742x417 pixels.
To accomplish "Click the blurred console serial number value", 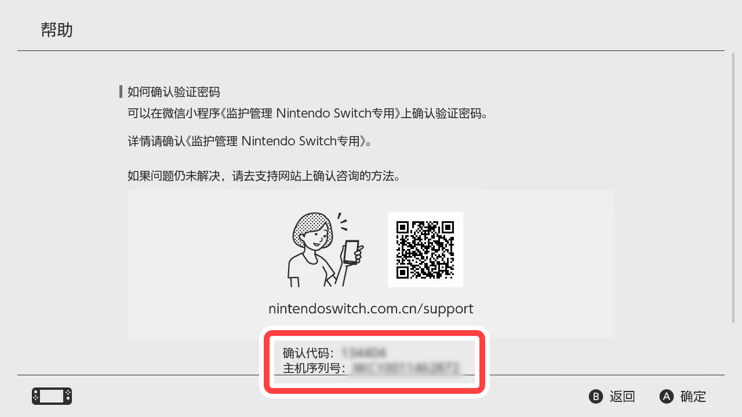I will 406,368.
